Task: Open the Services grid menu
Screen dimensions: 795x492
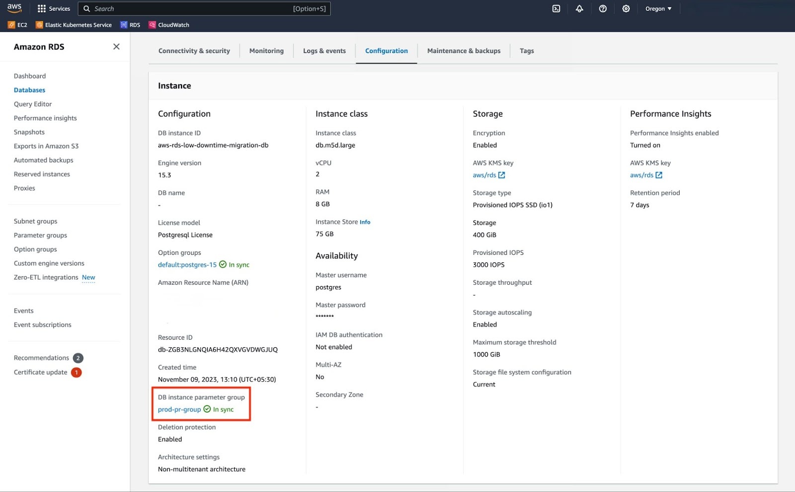Action: tap(54, 8)
